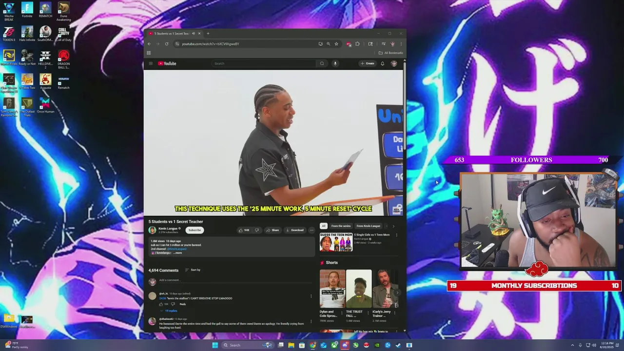
Task: Select the All filter chip
Action: pos(323,226)
